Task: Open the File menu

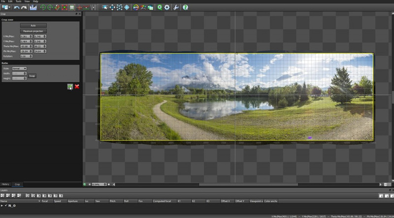Action: 3,1
